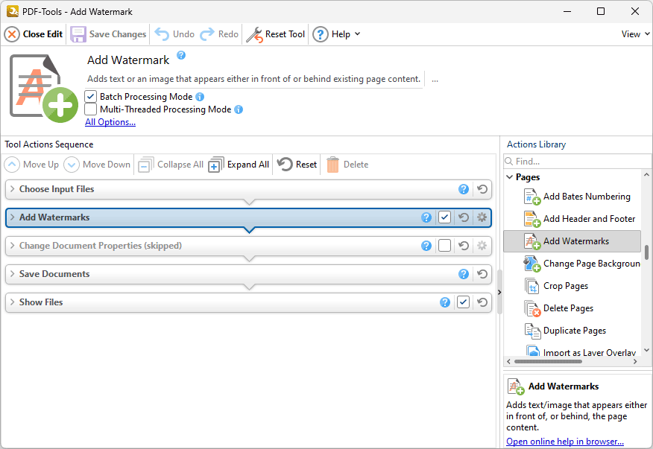653x449 pixels.
Task: Select Add Bates Numbering action
Action: pyautogui.click(x=577, y=197)
